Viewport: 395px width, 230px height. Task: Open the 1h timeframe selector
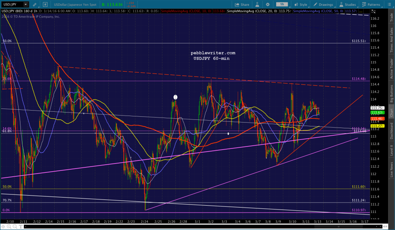pyautogui.click(x=282, y=4)
